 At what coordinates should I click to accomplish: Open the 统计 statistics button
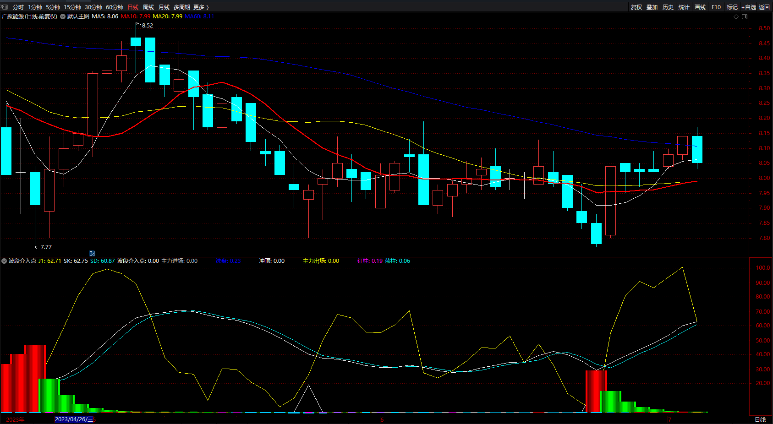tap(684, 7)
